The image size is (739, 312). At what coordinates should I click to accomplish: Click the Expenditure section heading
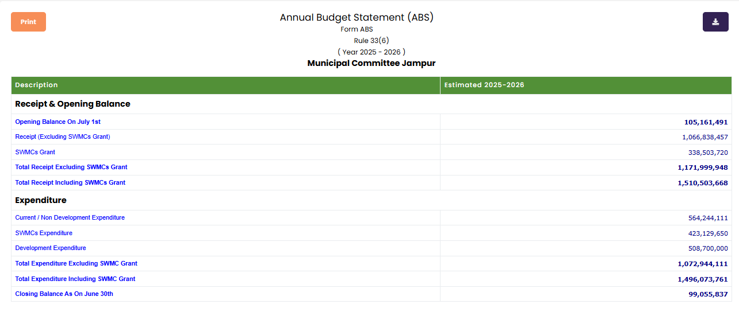coord(41,200)
